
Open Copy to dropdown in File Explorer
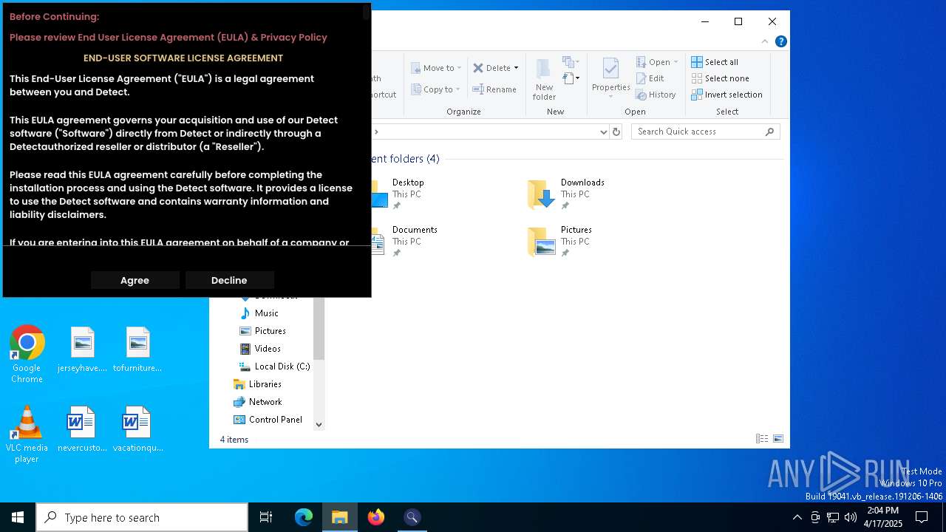(x=436, y=89)
